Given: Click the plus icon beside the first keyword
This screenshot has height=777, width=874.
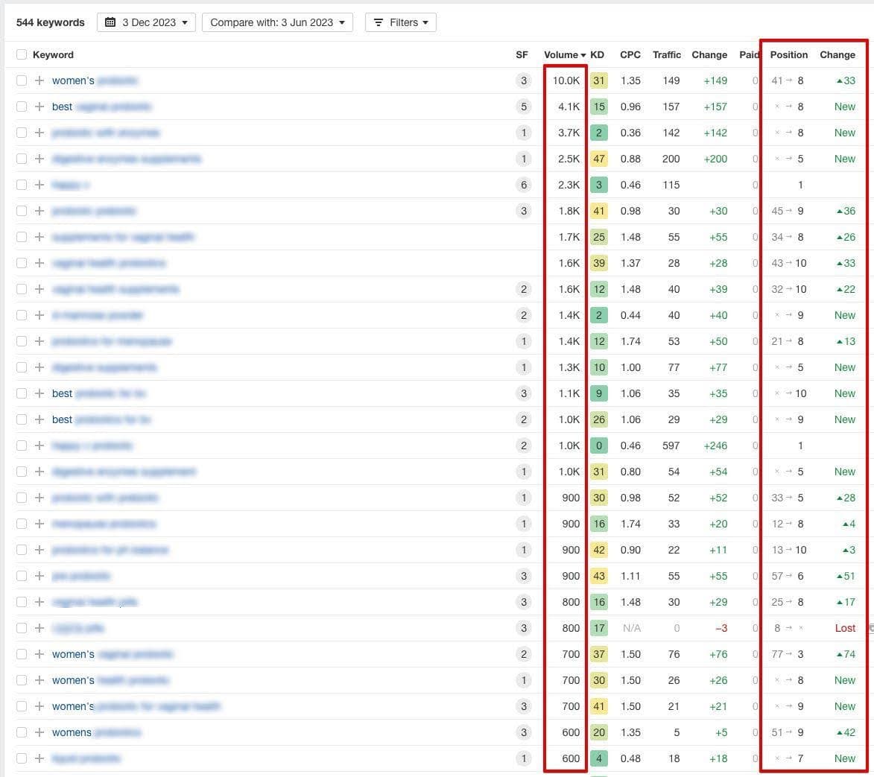Looking at the screenshot, I should point(39,80).
